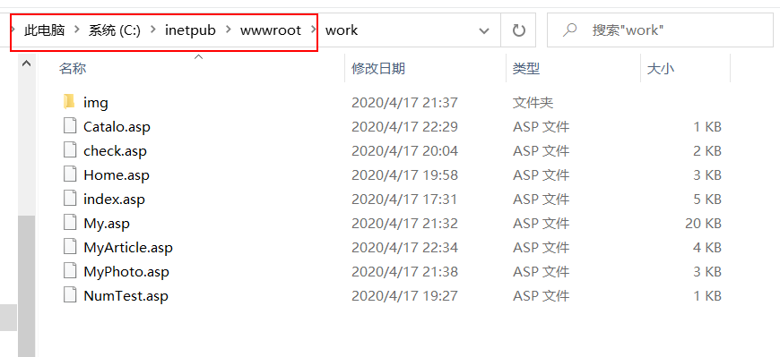Image resolution: width=780 pixels, height=357 pixels.
Task: Click the date 2020/4/17 22:34 of MyArticle.asp
Action: point(404,248)
